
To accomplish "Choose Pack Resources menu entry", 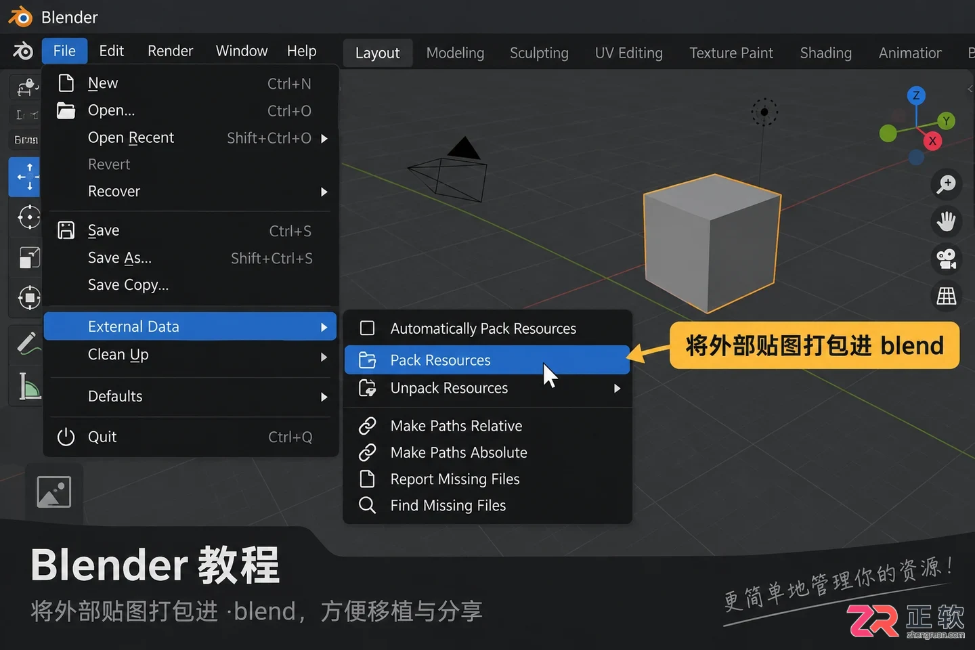I will [487, 360].
